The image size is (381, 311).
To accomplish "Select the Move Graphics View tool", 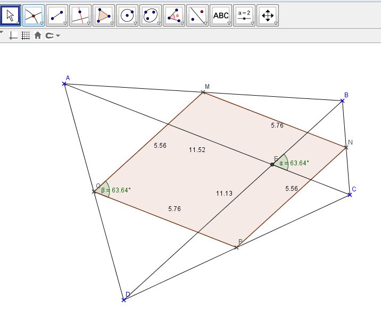I will [268, 15].
